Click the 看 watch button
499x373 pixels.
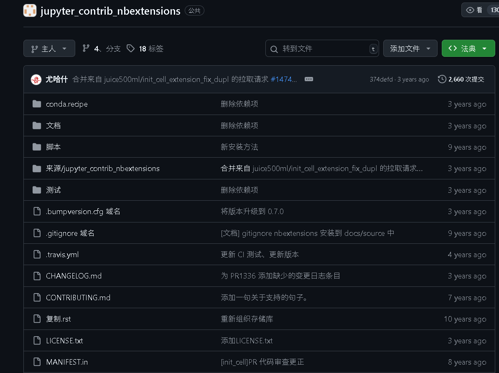[480, 10]
